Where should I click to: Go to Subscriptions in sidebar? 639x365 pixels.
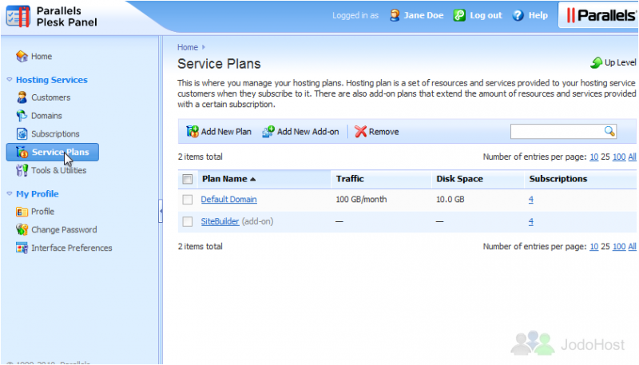(x=55, y=133)
